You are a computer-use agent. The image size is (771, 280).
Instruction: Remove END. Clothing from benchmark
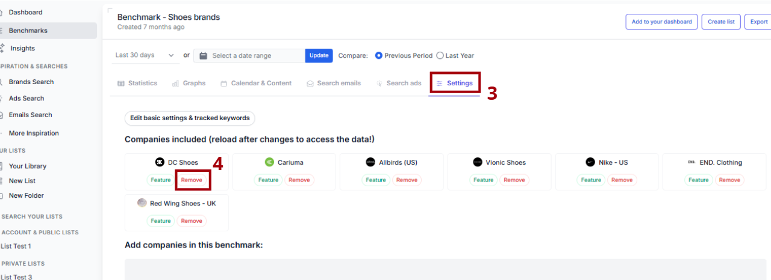[729, 180]
